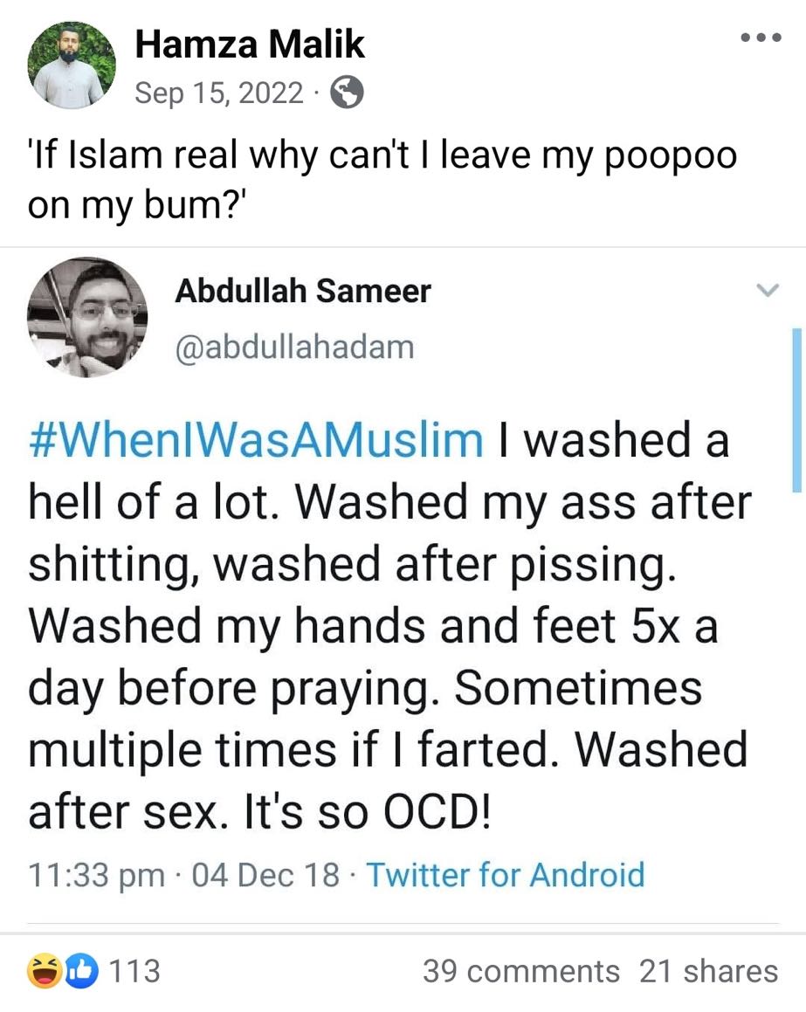Click the blue scrollbar beside the tweet
This screenshot has height=1012, width=806.
(x=796, y=410)
